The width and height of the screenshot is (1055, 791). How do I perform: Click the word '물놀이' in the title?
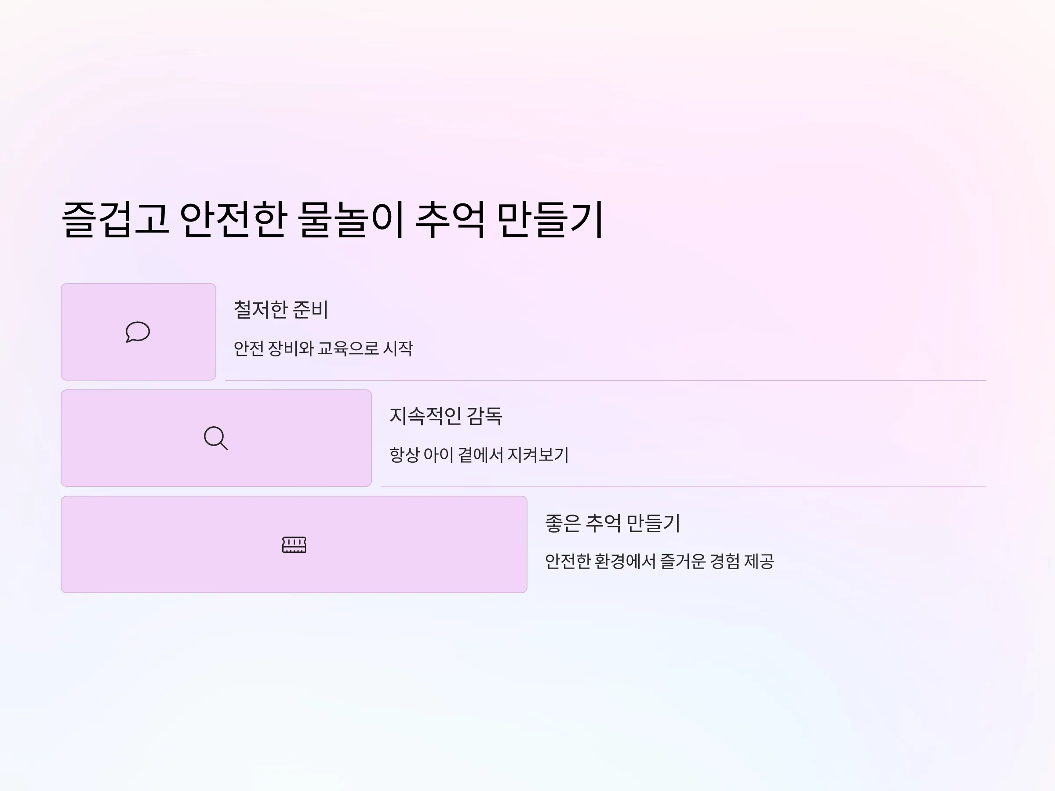pos(352,219)
